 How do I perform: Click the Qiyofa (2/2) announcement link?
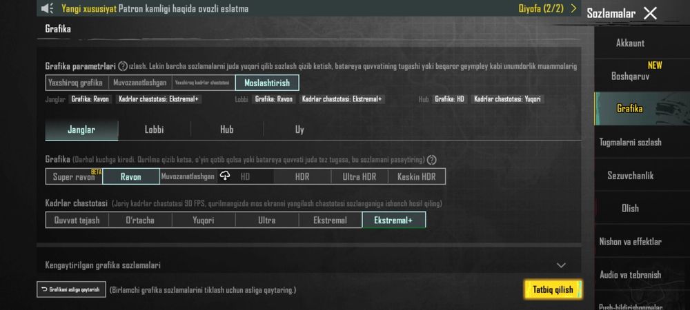(541, 8)
